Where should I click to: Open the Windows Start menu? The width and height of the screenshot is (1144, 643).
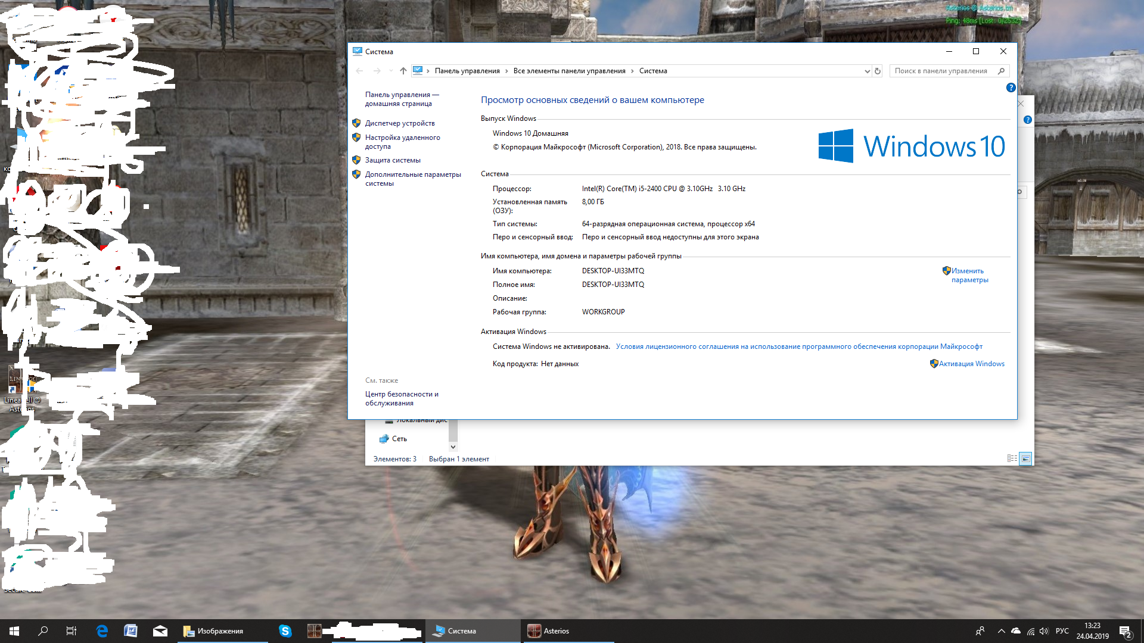click(x=14, y=631)
